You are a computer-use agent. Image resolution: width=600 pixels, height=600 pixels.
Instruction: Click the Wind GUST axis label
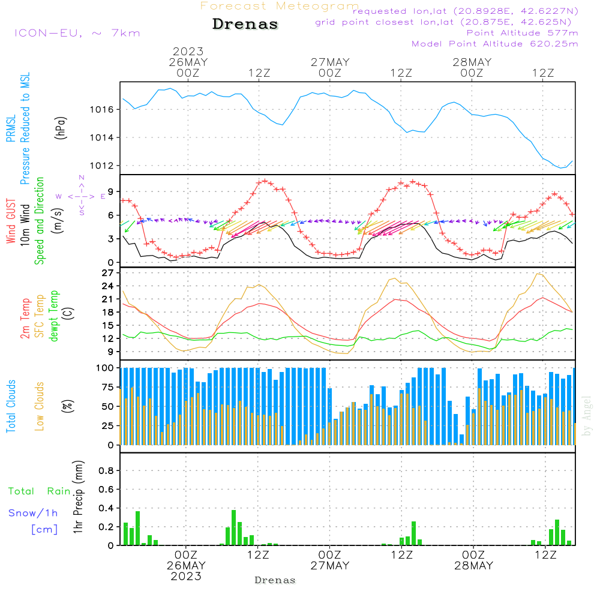click(x=11, y=220)
